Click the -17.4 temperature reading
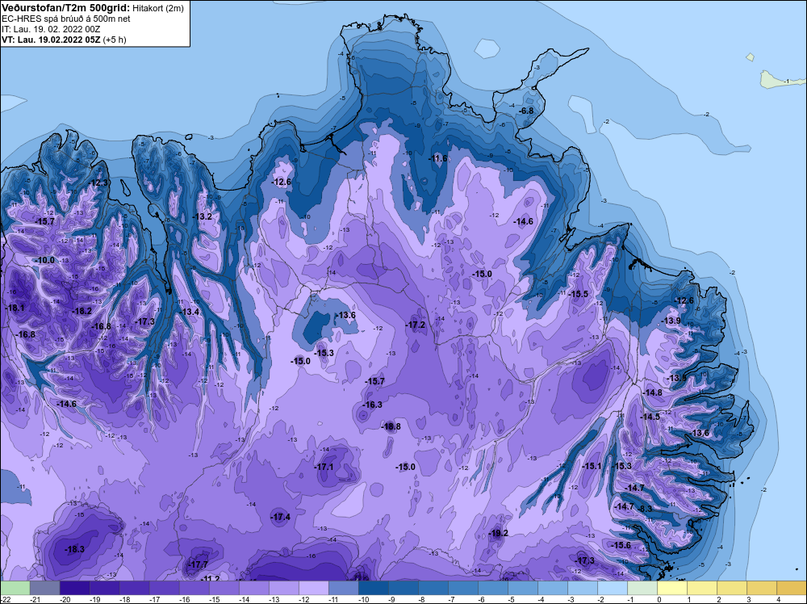 (281, 517)
